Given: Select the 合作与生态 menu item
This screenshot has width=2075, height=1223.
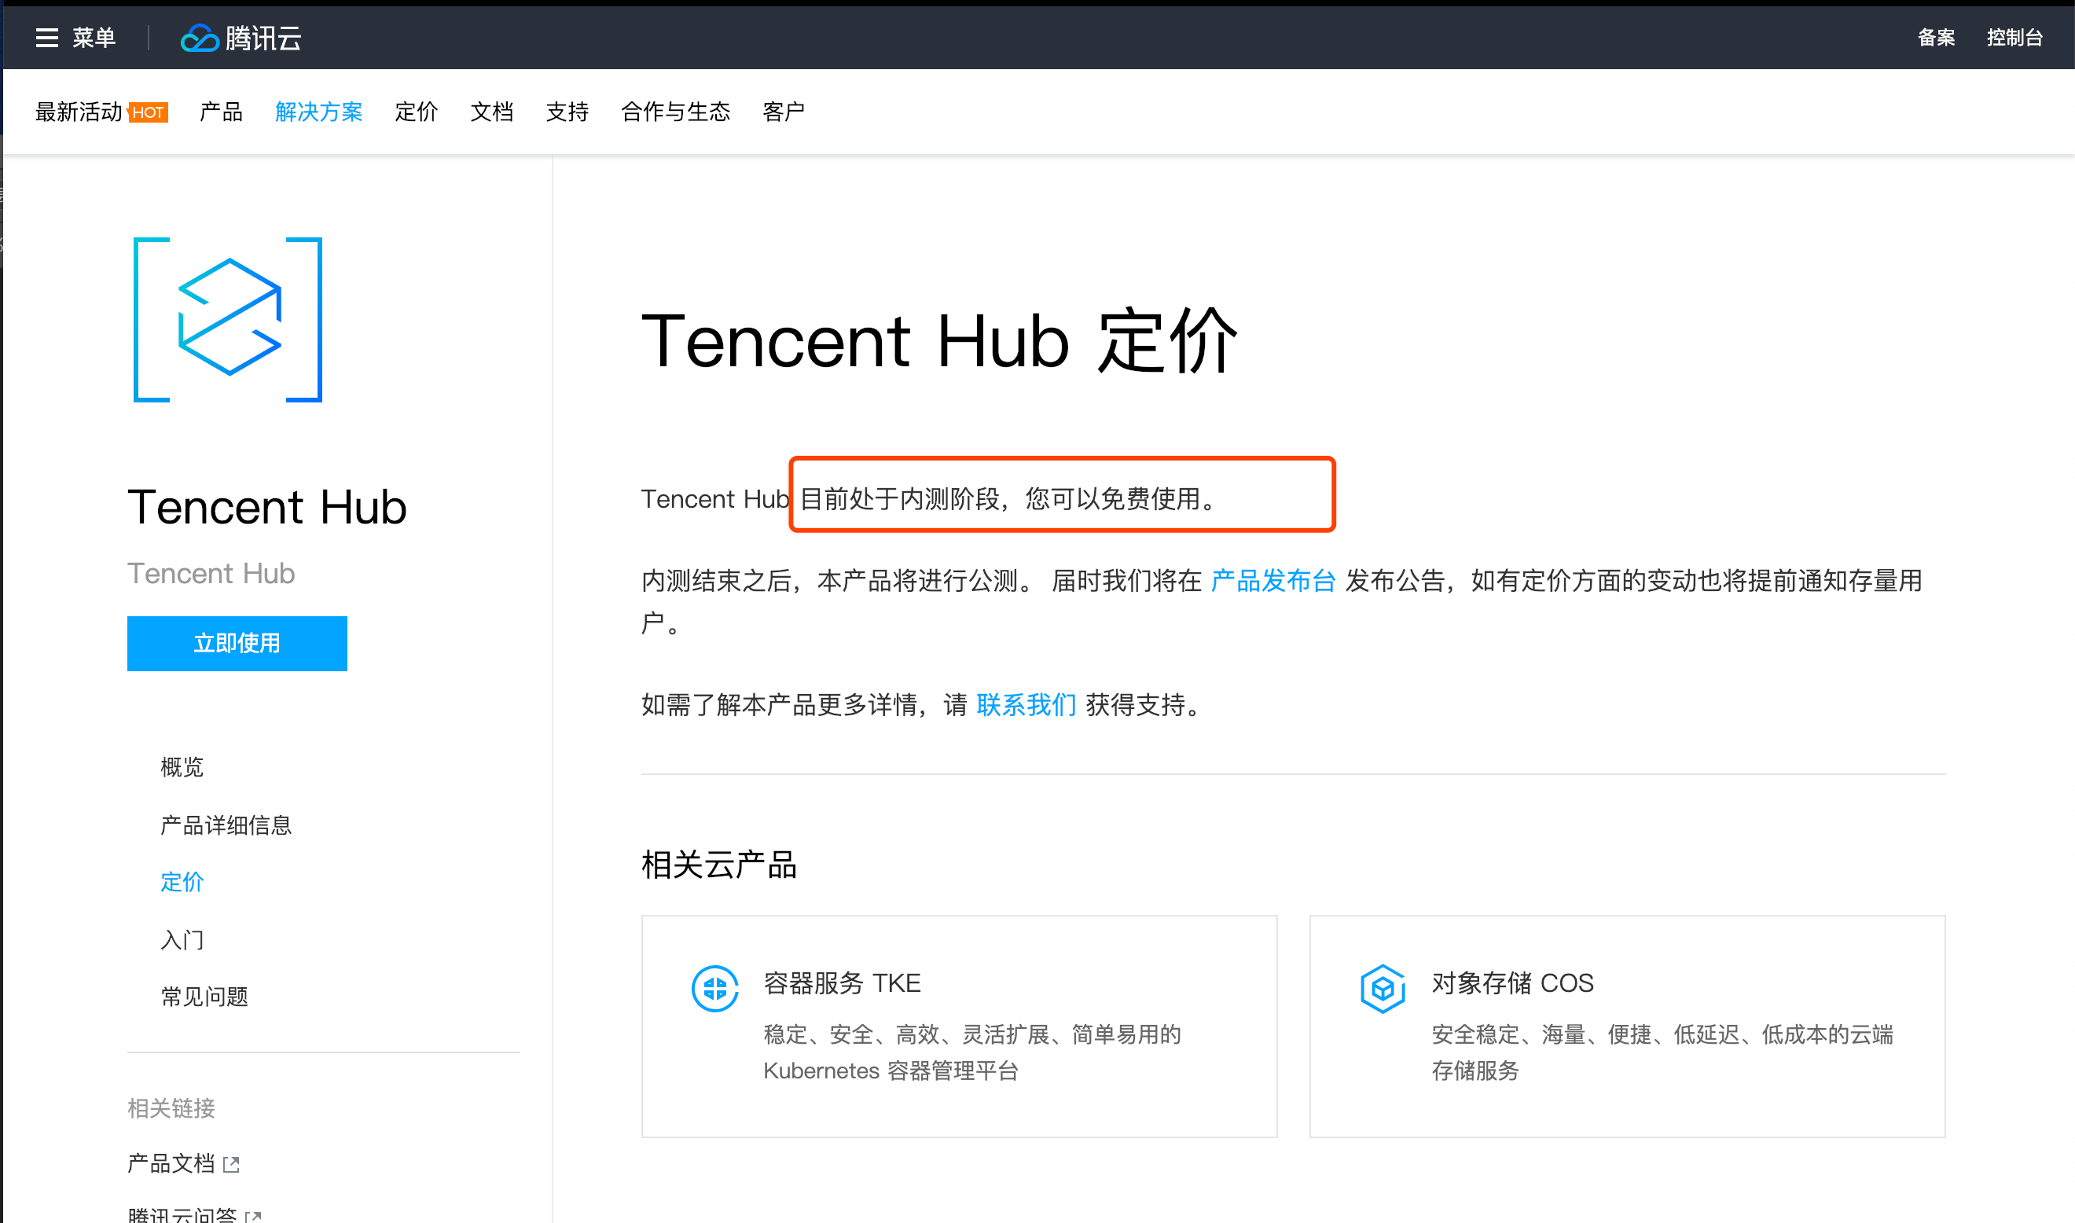Looking at the screenshot, I should (x=676, y=112).
